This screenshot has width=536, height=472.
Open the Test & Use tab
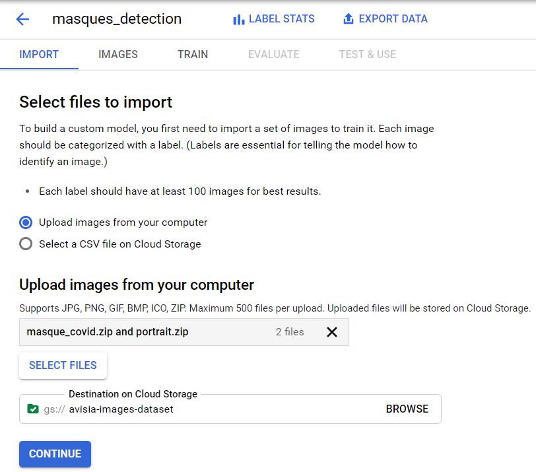pos(367,54)
